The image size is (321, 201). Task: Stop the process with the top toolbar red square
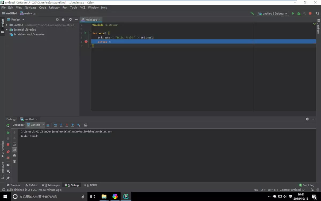(310, 13)
